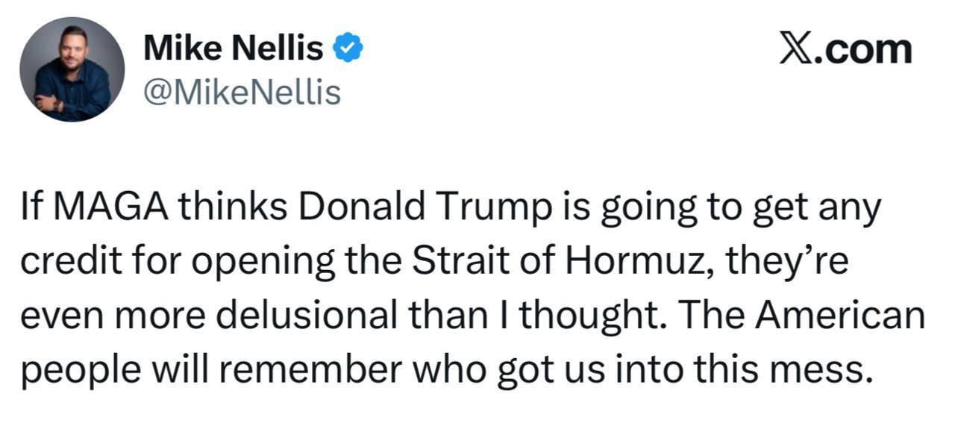Click the blue verified checkmark badge
Screen dimensions: 955x429
(x=347, y=49)
